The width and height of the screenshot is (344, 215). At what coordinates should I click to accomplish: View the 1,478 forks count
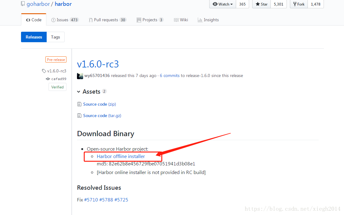(x=316, y=4)
